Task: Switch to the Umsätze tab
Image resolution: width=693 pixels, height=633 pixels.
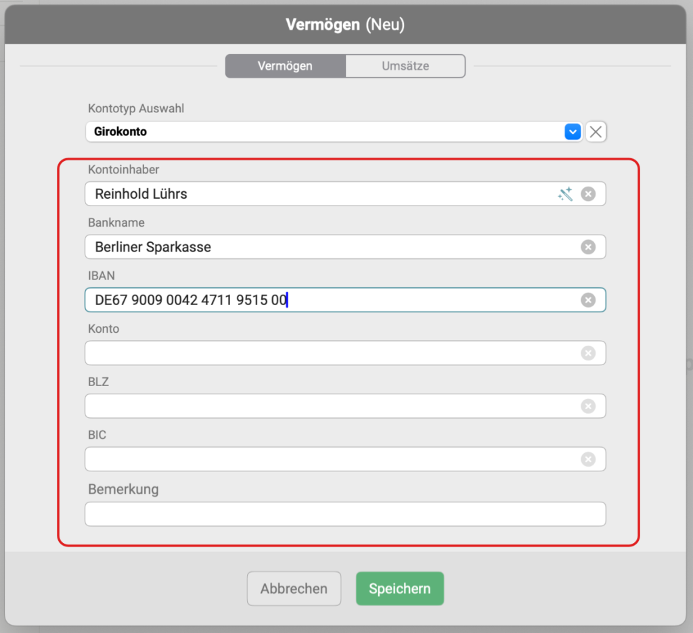Action: (x=405, y=66)
